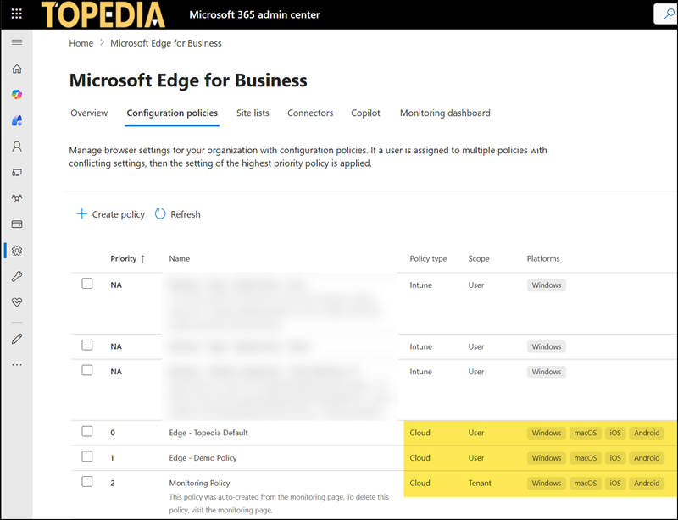Switch to the Monitoring dashboard tab

(445, 113)
